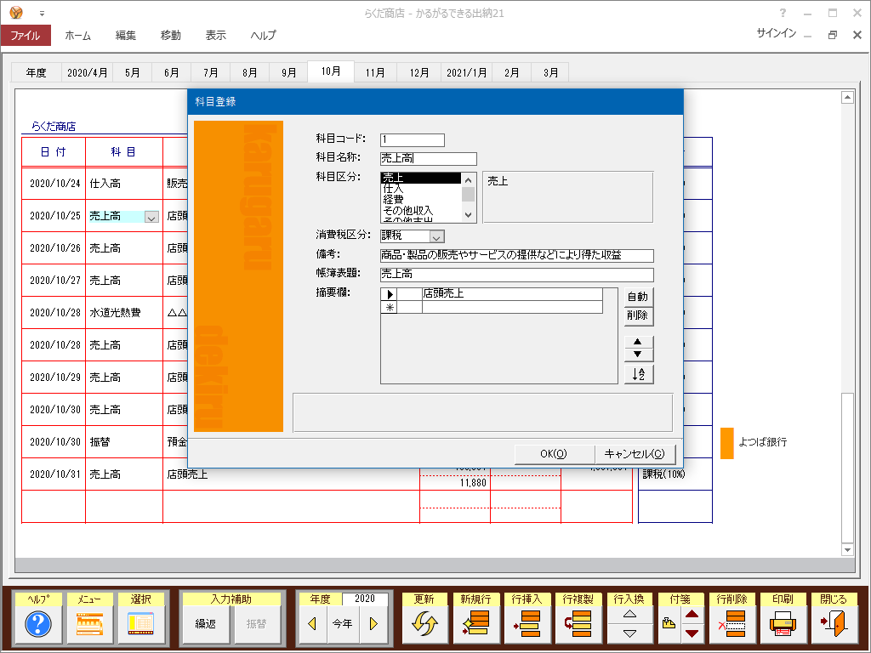
Task: Go to next year arrow
Action: coord(373,623)
